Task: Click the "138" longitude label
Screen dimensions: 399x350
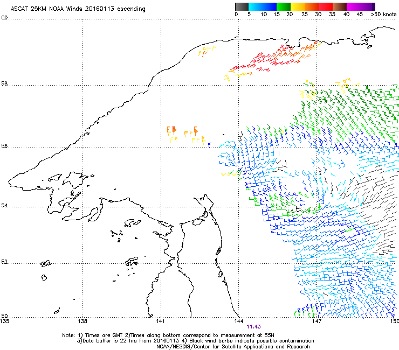Action: coord(82,321)
